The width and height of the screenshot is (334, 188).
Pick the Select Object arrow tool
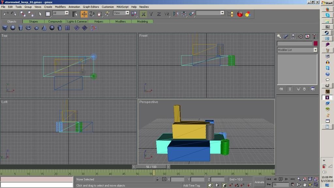click(40, 14)
